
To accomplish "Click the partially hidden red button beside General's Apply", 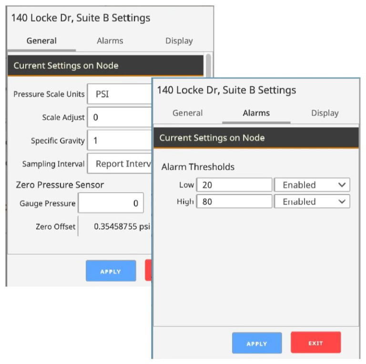I will pos(148,271).
